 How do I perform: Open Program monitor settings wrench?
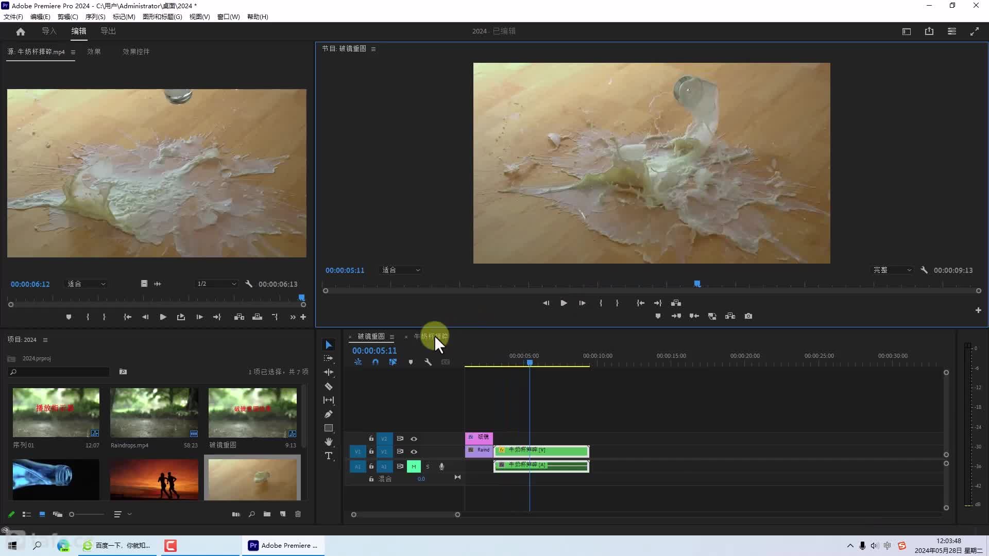coord(924,270)
